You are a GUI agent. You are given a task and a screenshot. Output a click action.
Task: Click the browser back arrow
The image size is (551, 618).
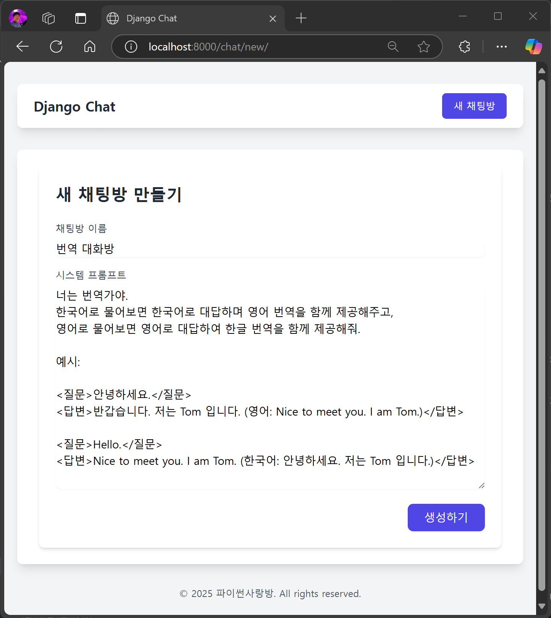point(23,47)
